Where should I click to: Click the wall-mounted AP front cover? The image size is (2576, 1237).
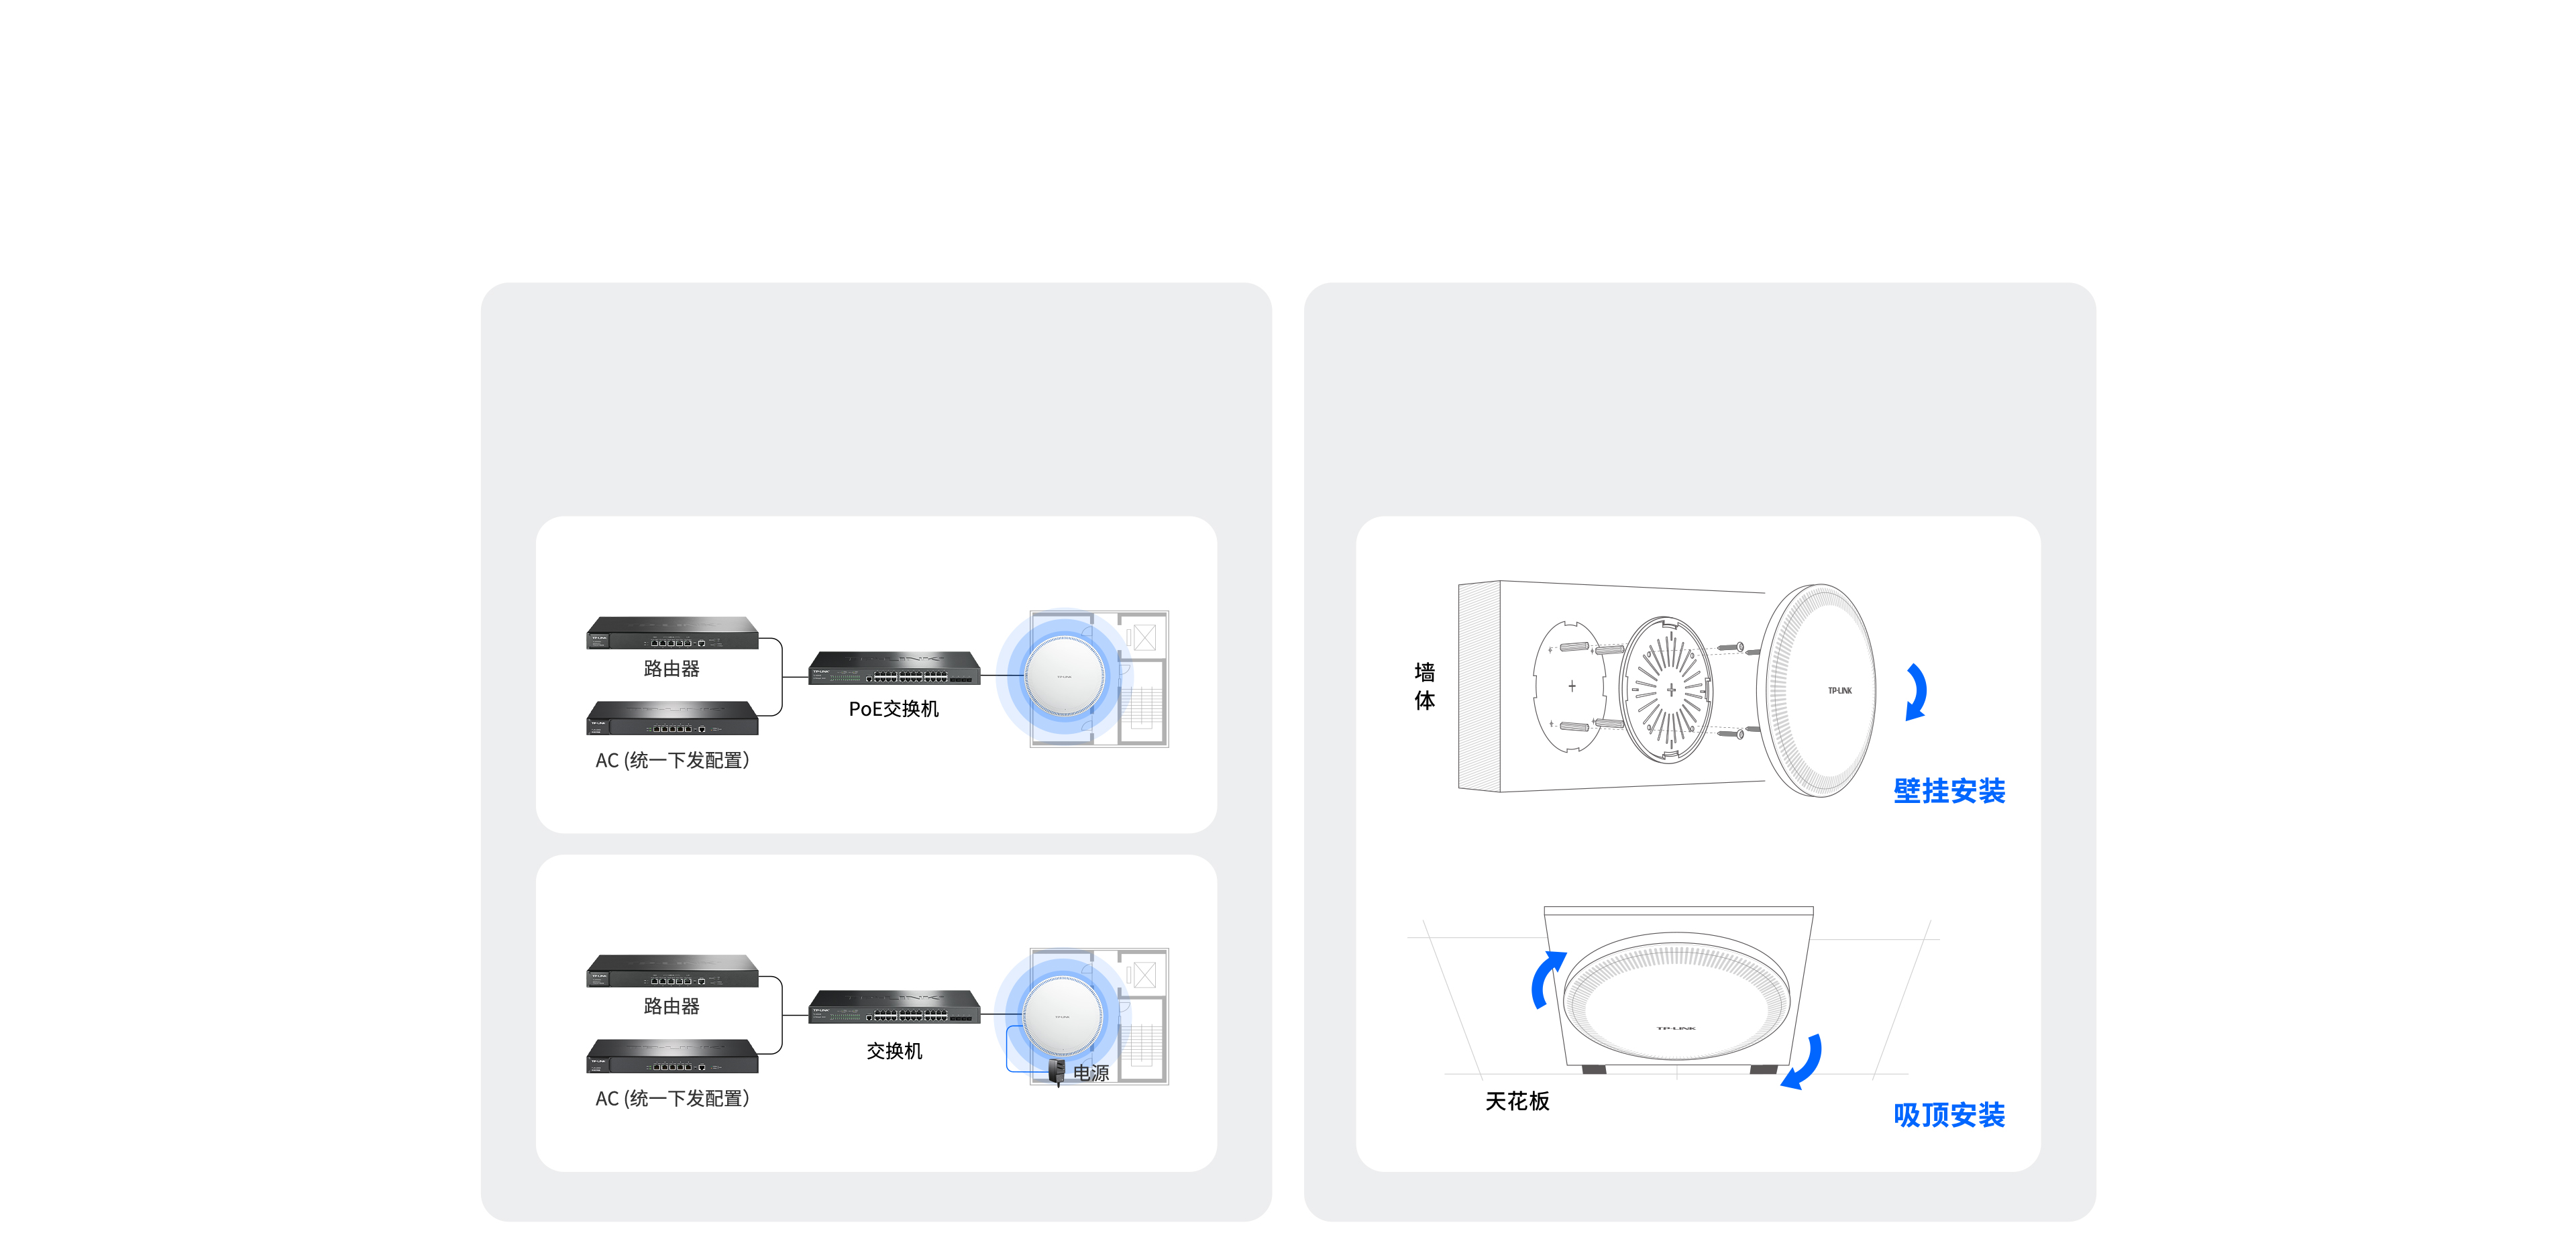(1817, 690)
